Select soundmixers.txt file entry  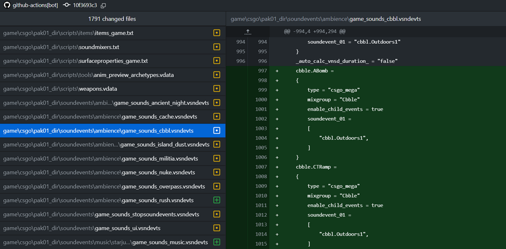point(112,47)
